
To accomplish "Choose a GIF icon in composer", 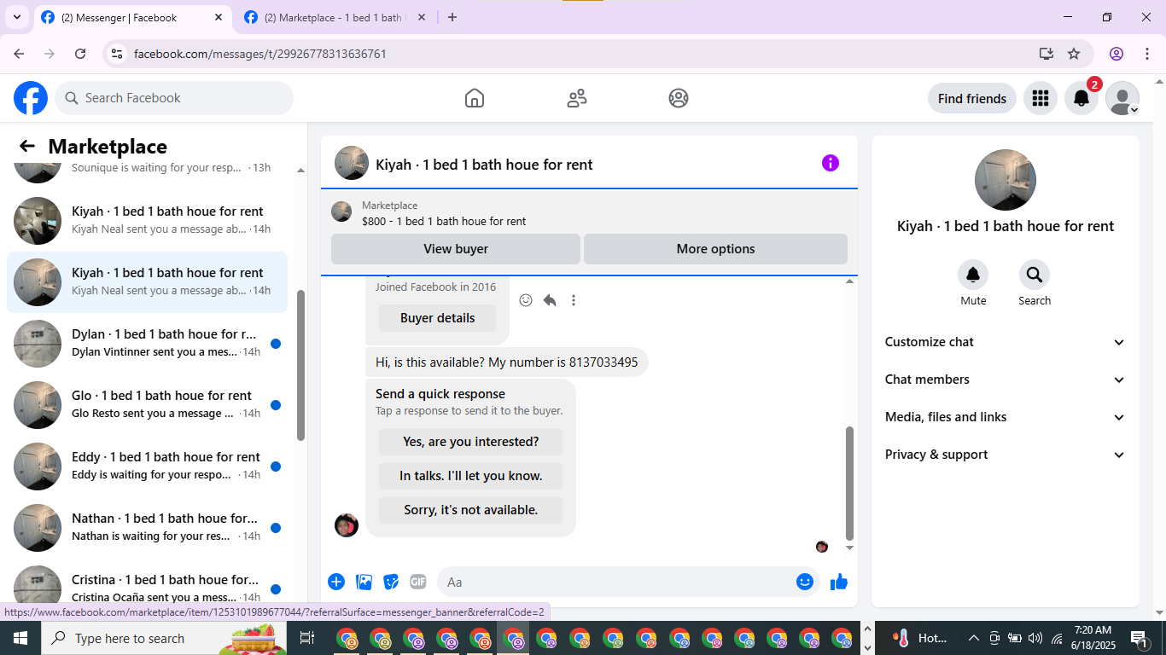I will click(x=417, y=582).
